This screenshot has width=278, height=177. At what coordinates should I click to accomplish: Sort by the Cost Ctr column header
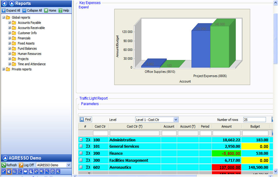coord(100,126)
